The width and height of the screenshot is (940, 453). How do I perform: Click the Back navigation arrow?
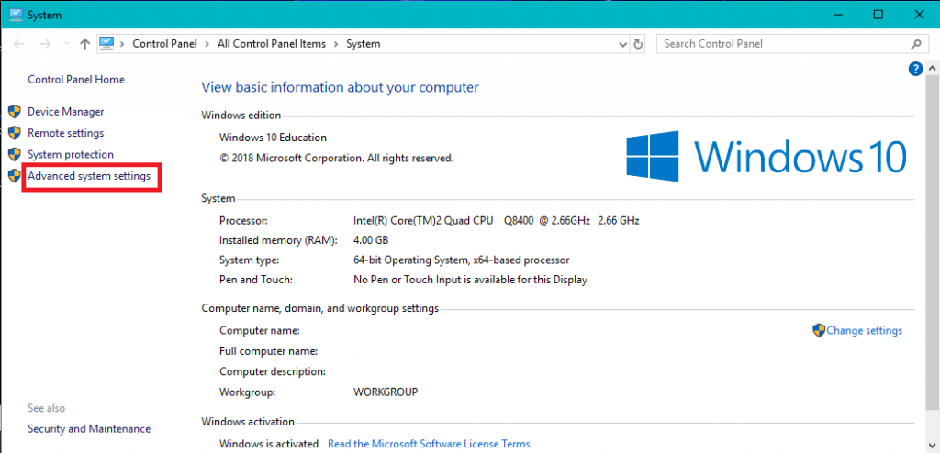19,44
